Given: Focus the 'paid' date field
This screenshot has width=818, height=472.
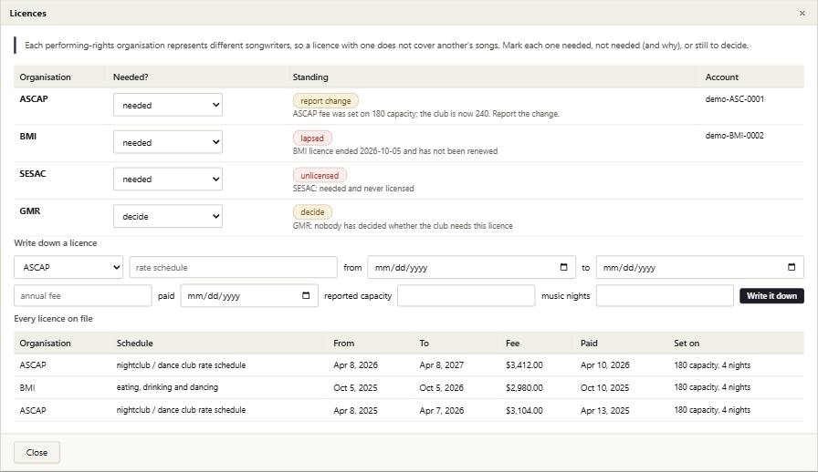Looking at the screenshot, I should pos(249,295).
